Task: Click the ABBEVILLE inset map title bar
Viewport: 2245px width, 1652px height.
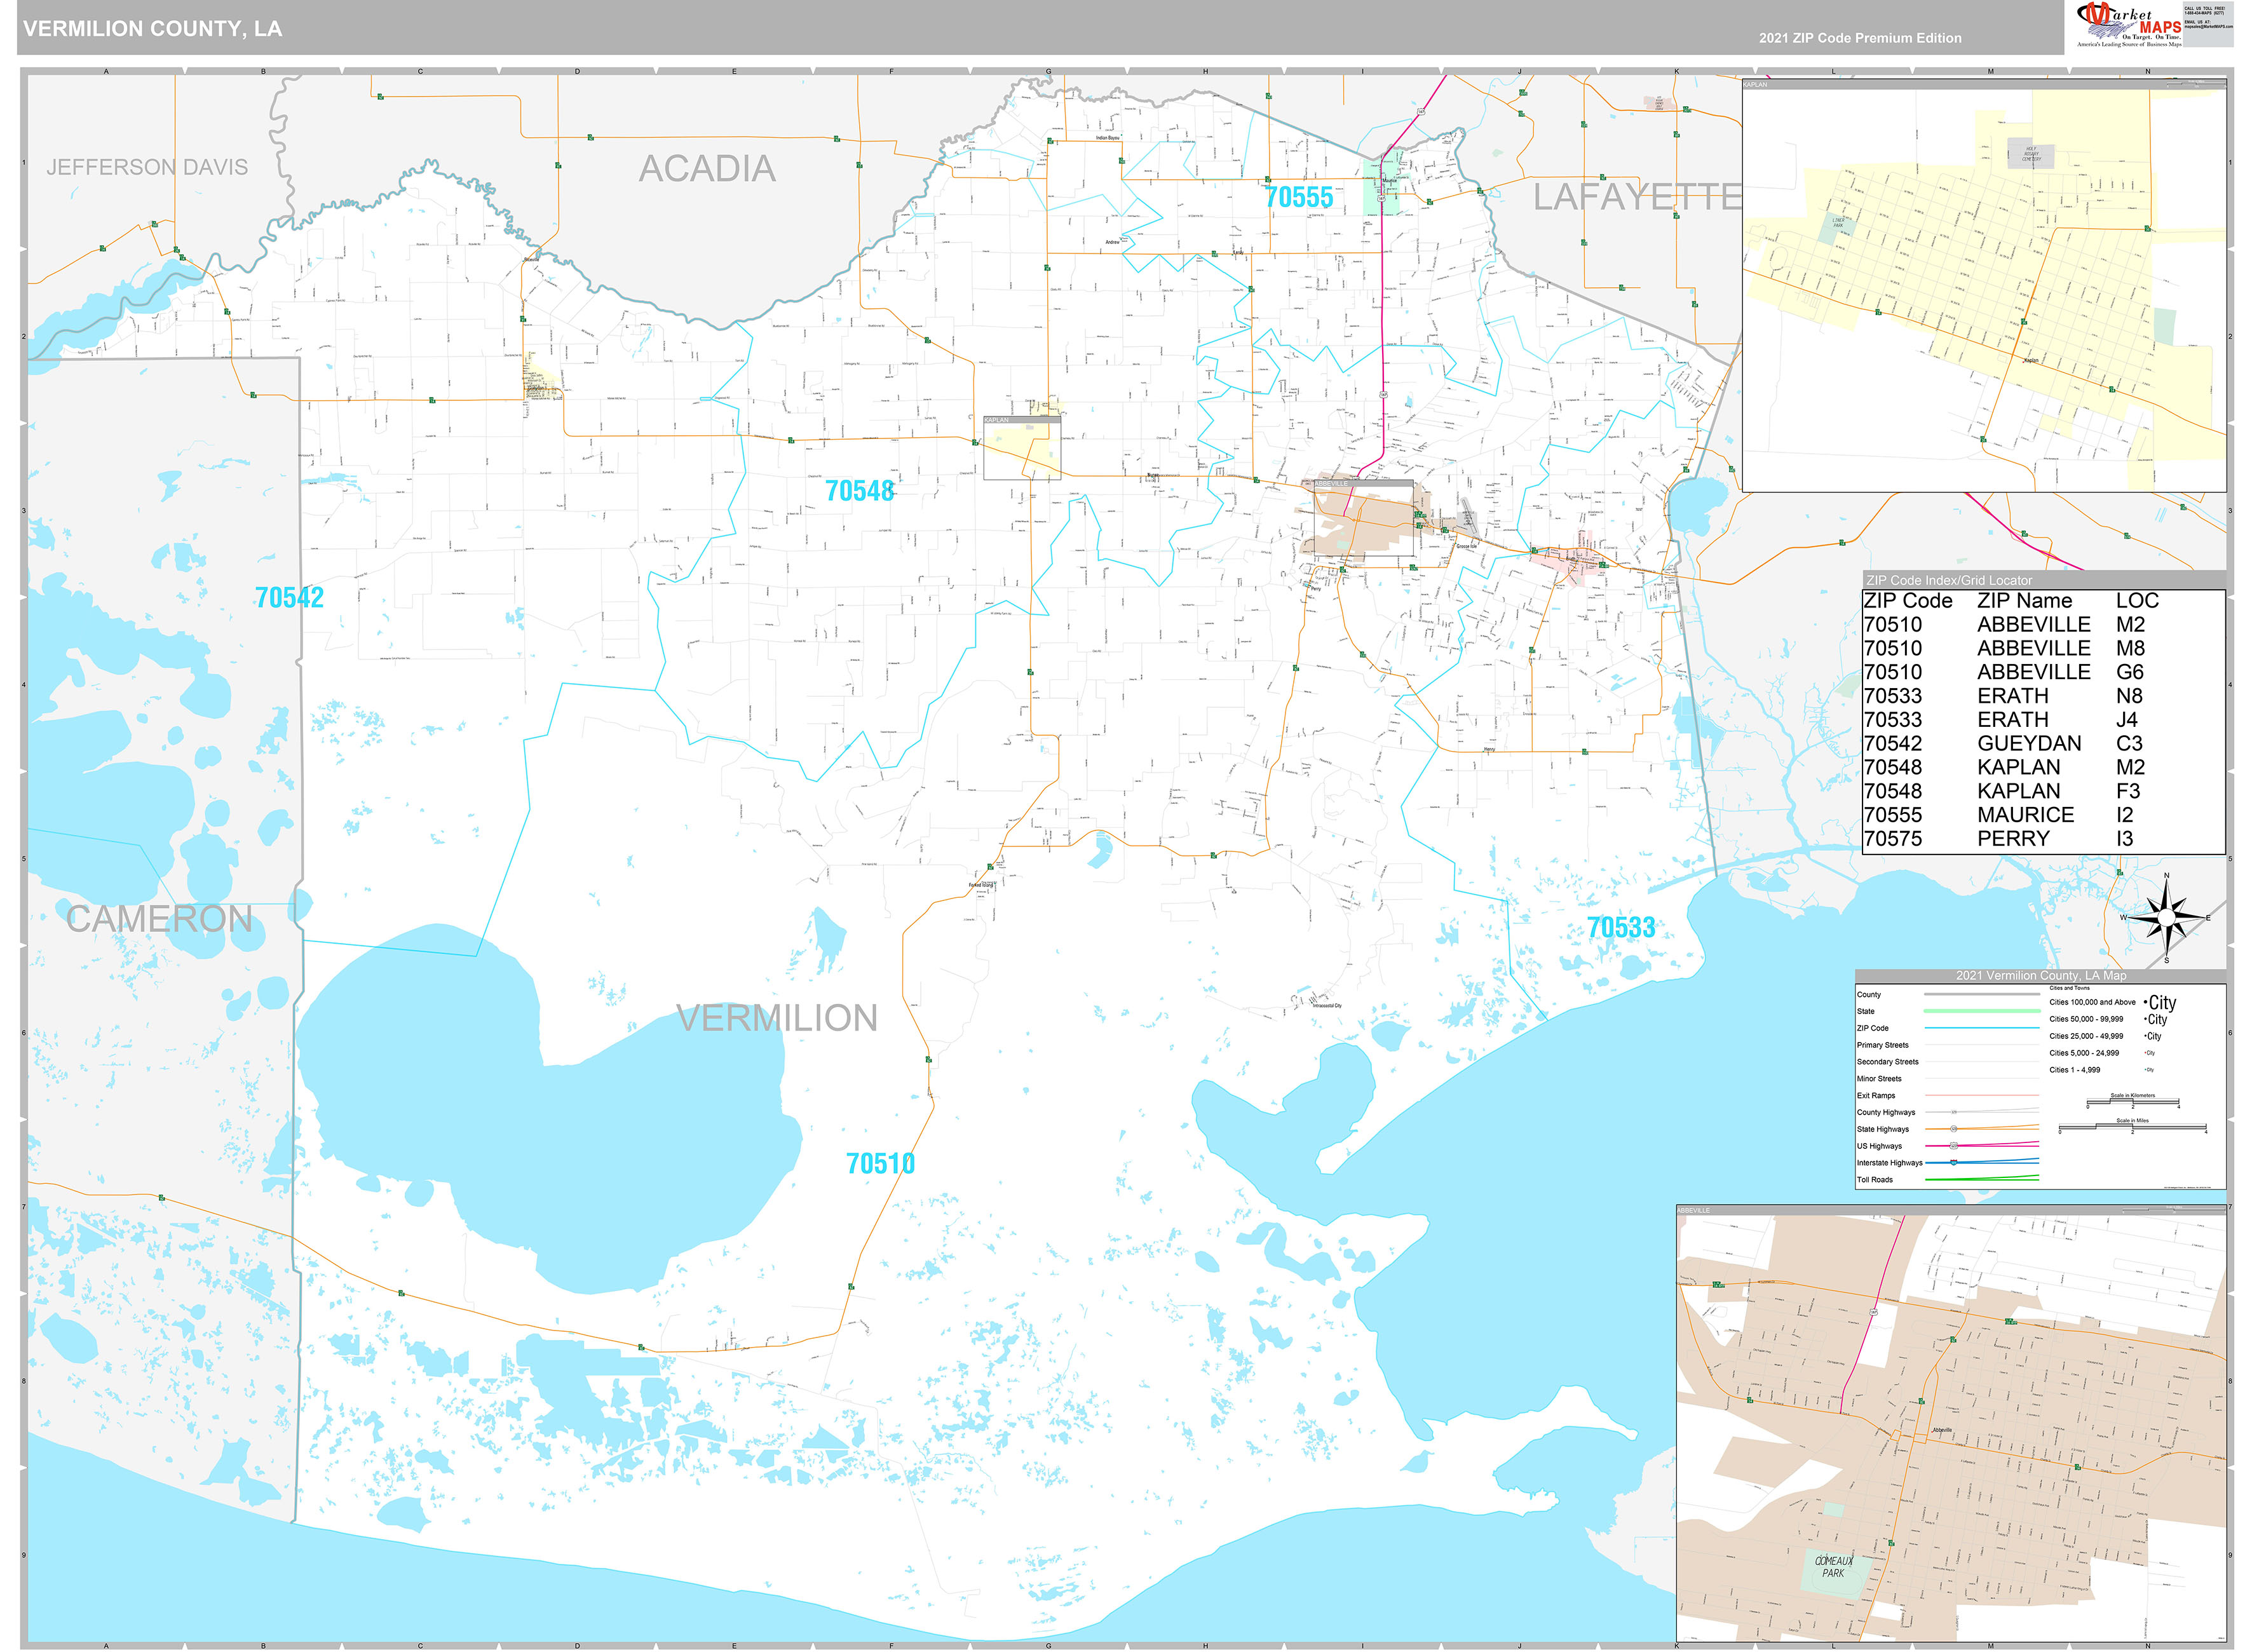Action: (1694, 1210)
